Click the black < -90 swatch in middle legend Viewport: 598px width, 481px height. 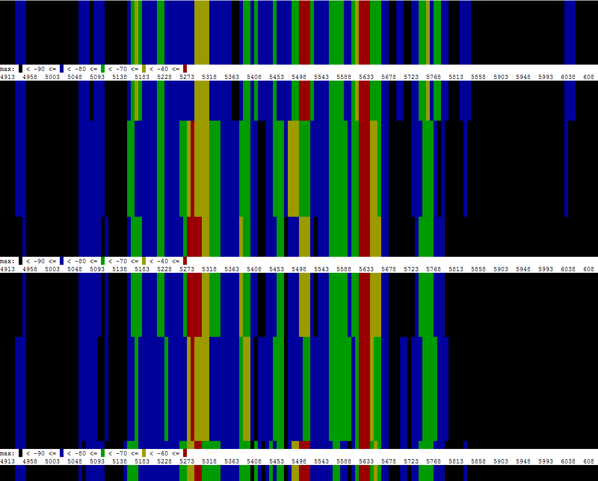click(19, 261)
